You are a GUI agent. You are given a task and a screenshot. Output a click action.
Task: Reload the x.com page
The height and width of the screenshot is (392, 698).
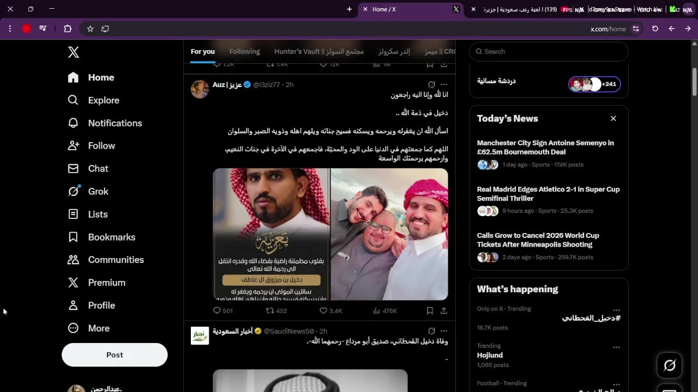(655, 29)
